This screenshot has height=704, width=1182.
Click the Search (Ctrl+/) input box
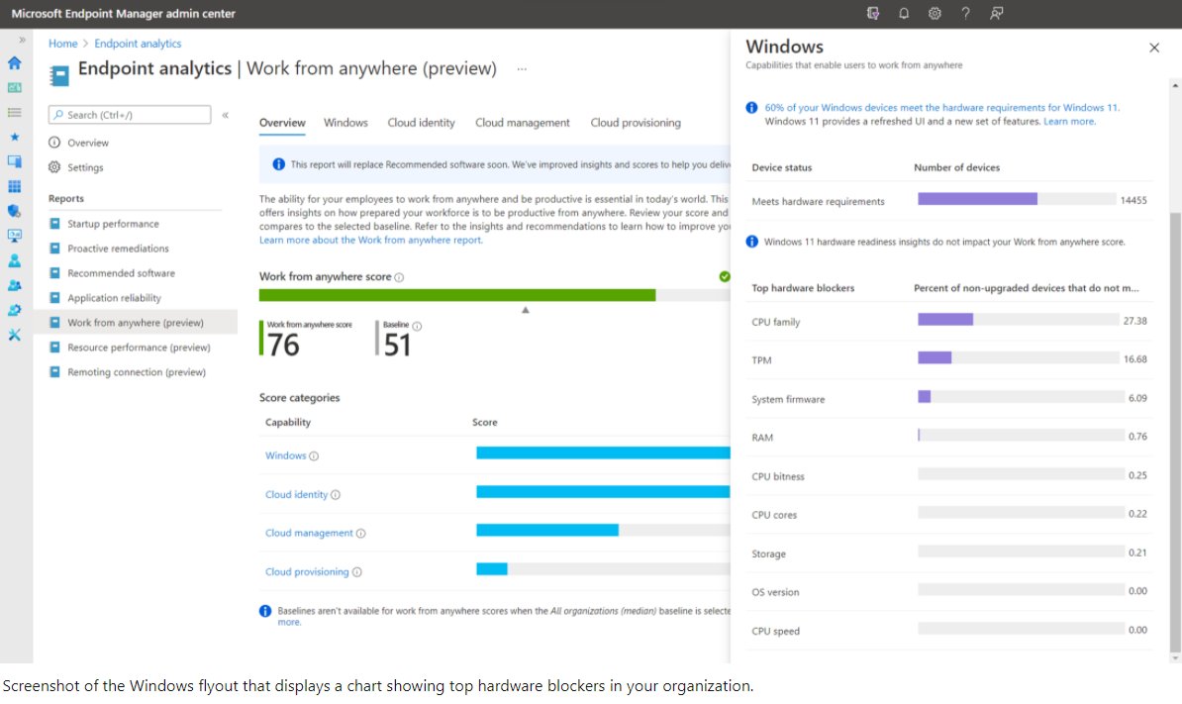(130, 115)
